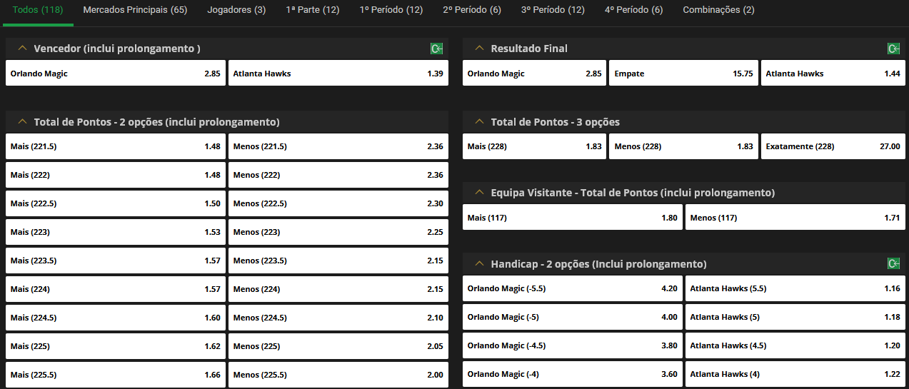
Task: Open the 1ª Parte (12) tab
Action: click(313, 10)
